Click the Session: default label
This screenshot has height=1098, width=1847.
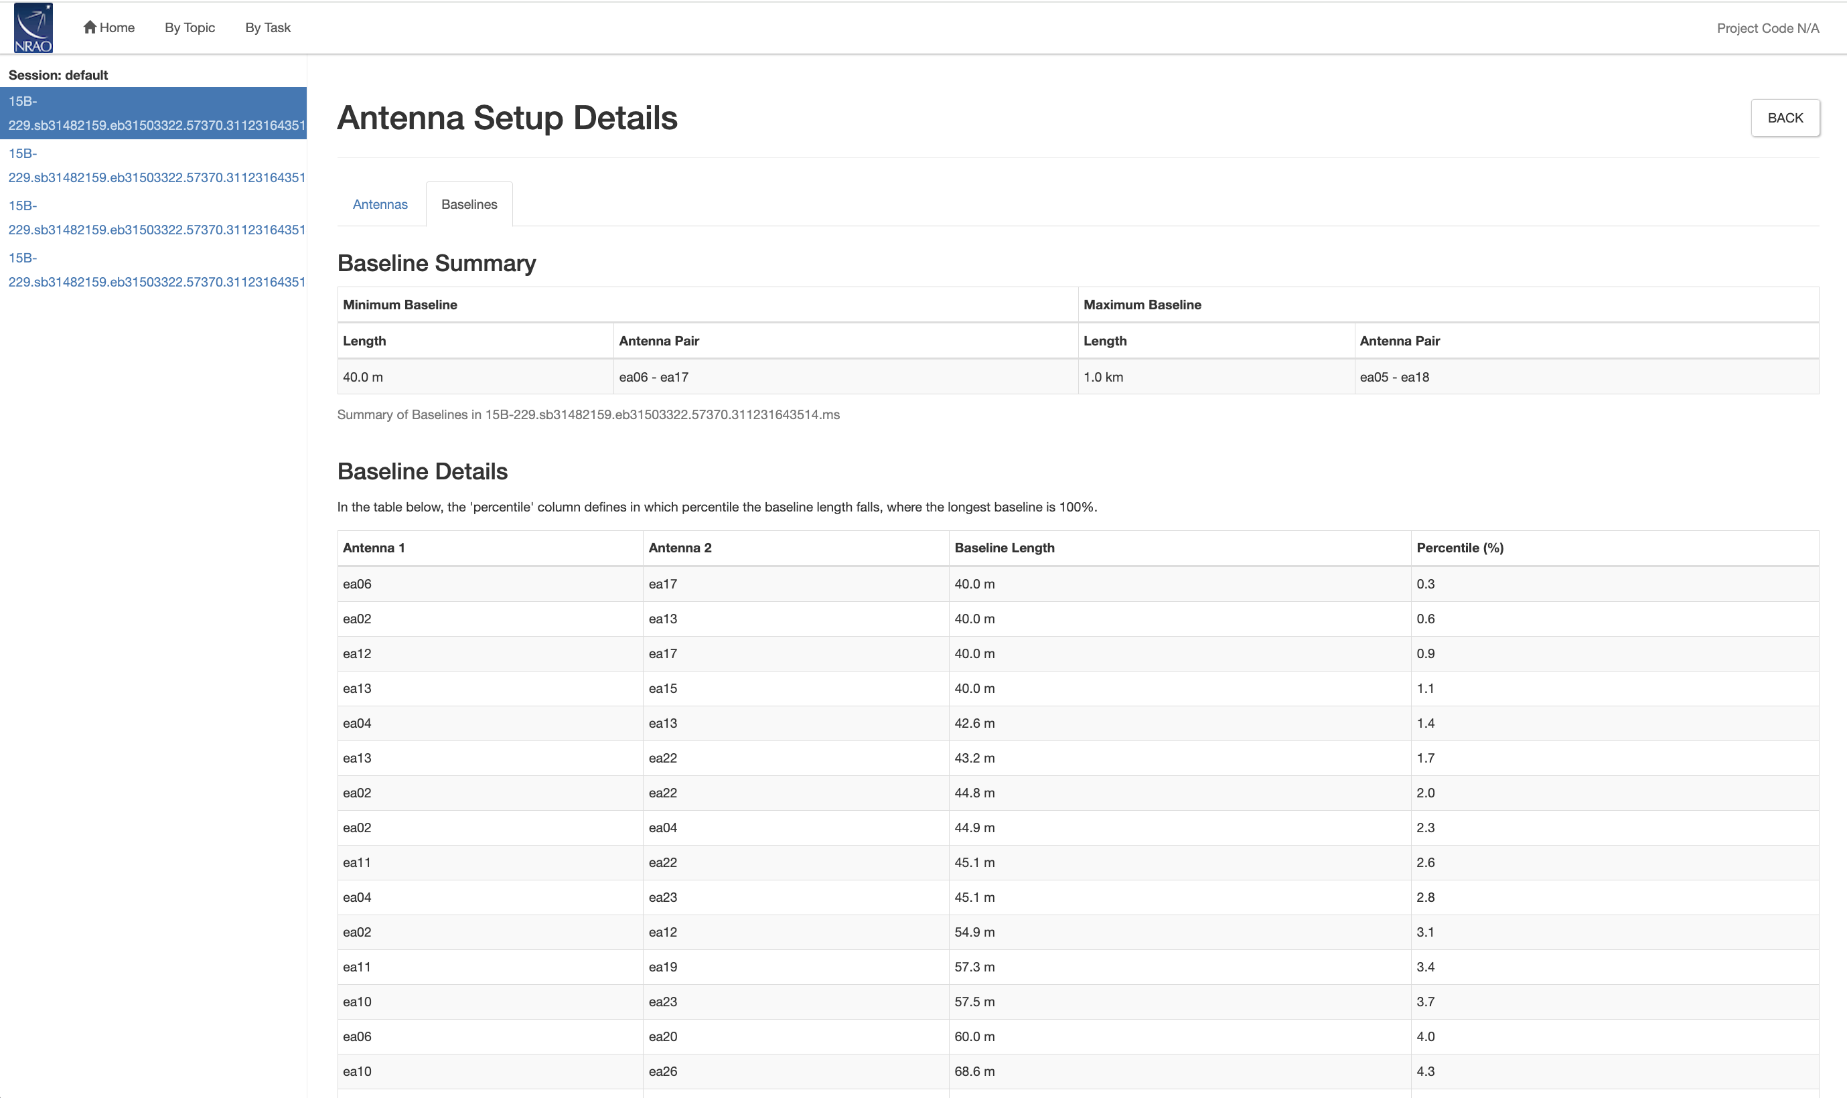(58, 75)
